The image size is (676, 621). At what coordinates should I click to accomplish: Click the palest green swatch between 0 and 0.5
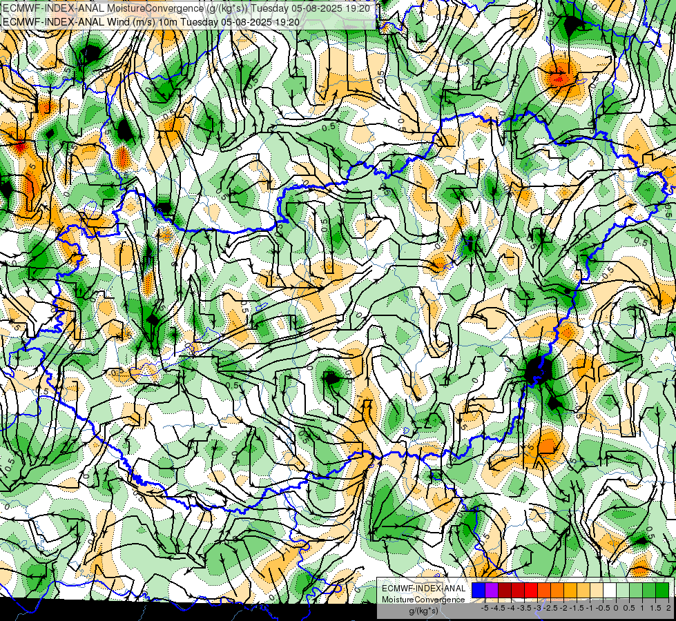[623, 590]
